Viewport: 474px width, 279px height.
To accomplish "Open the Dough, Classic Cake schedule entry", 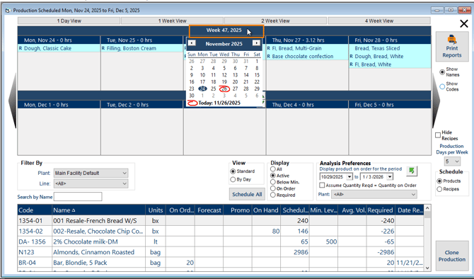I will (48, 48).
